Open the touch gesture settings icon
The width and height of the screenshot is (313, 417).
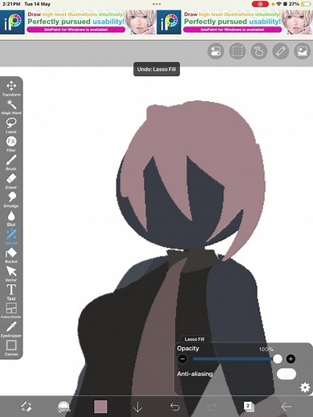coord(259,51)
